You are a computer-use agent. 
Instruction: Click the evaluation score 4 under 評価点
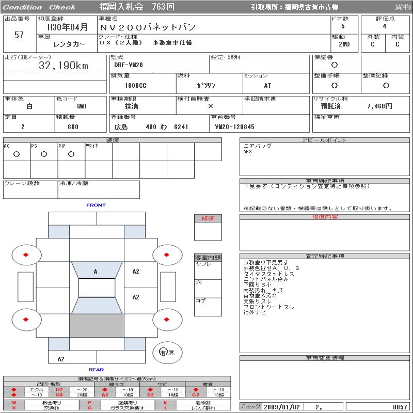[x=385, y=26]
